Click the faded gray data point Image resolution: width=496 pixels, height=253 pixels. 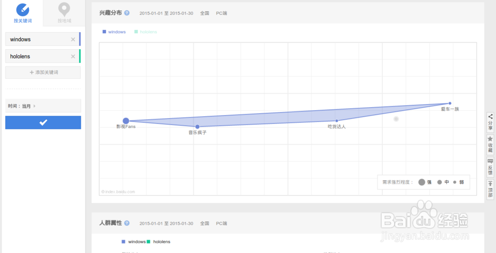coord(396,119)
